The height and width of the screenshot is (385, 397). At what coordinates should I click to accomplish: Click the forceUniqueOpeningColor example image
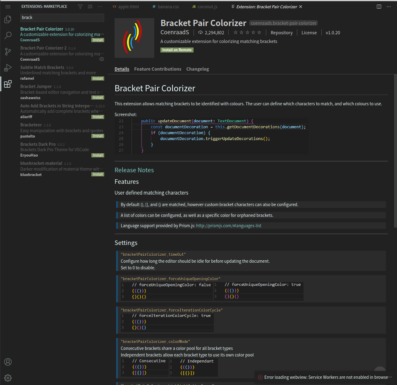point(212,291)
